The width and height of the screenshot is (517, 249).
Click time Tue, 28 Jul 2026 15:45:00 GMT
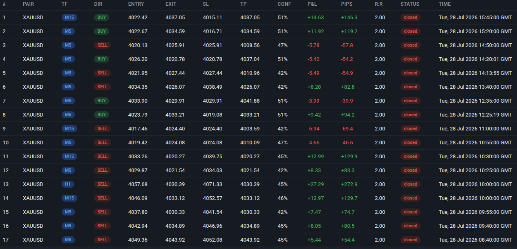[x=475, y=18]
